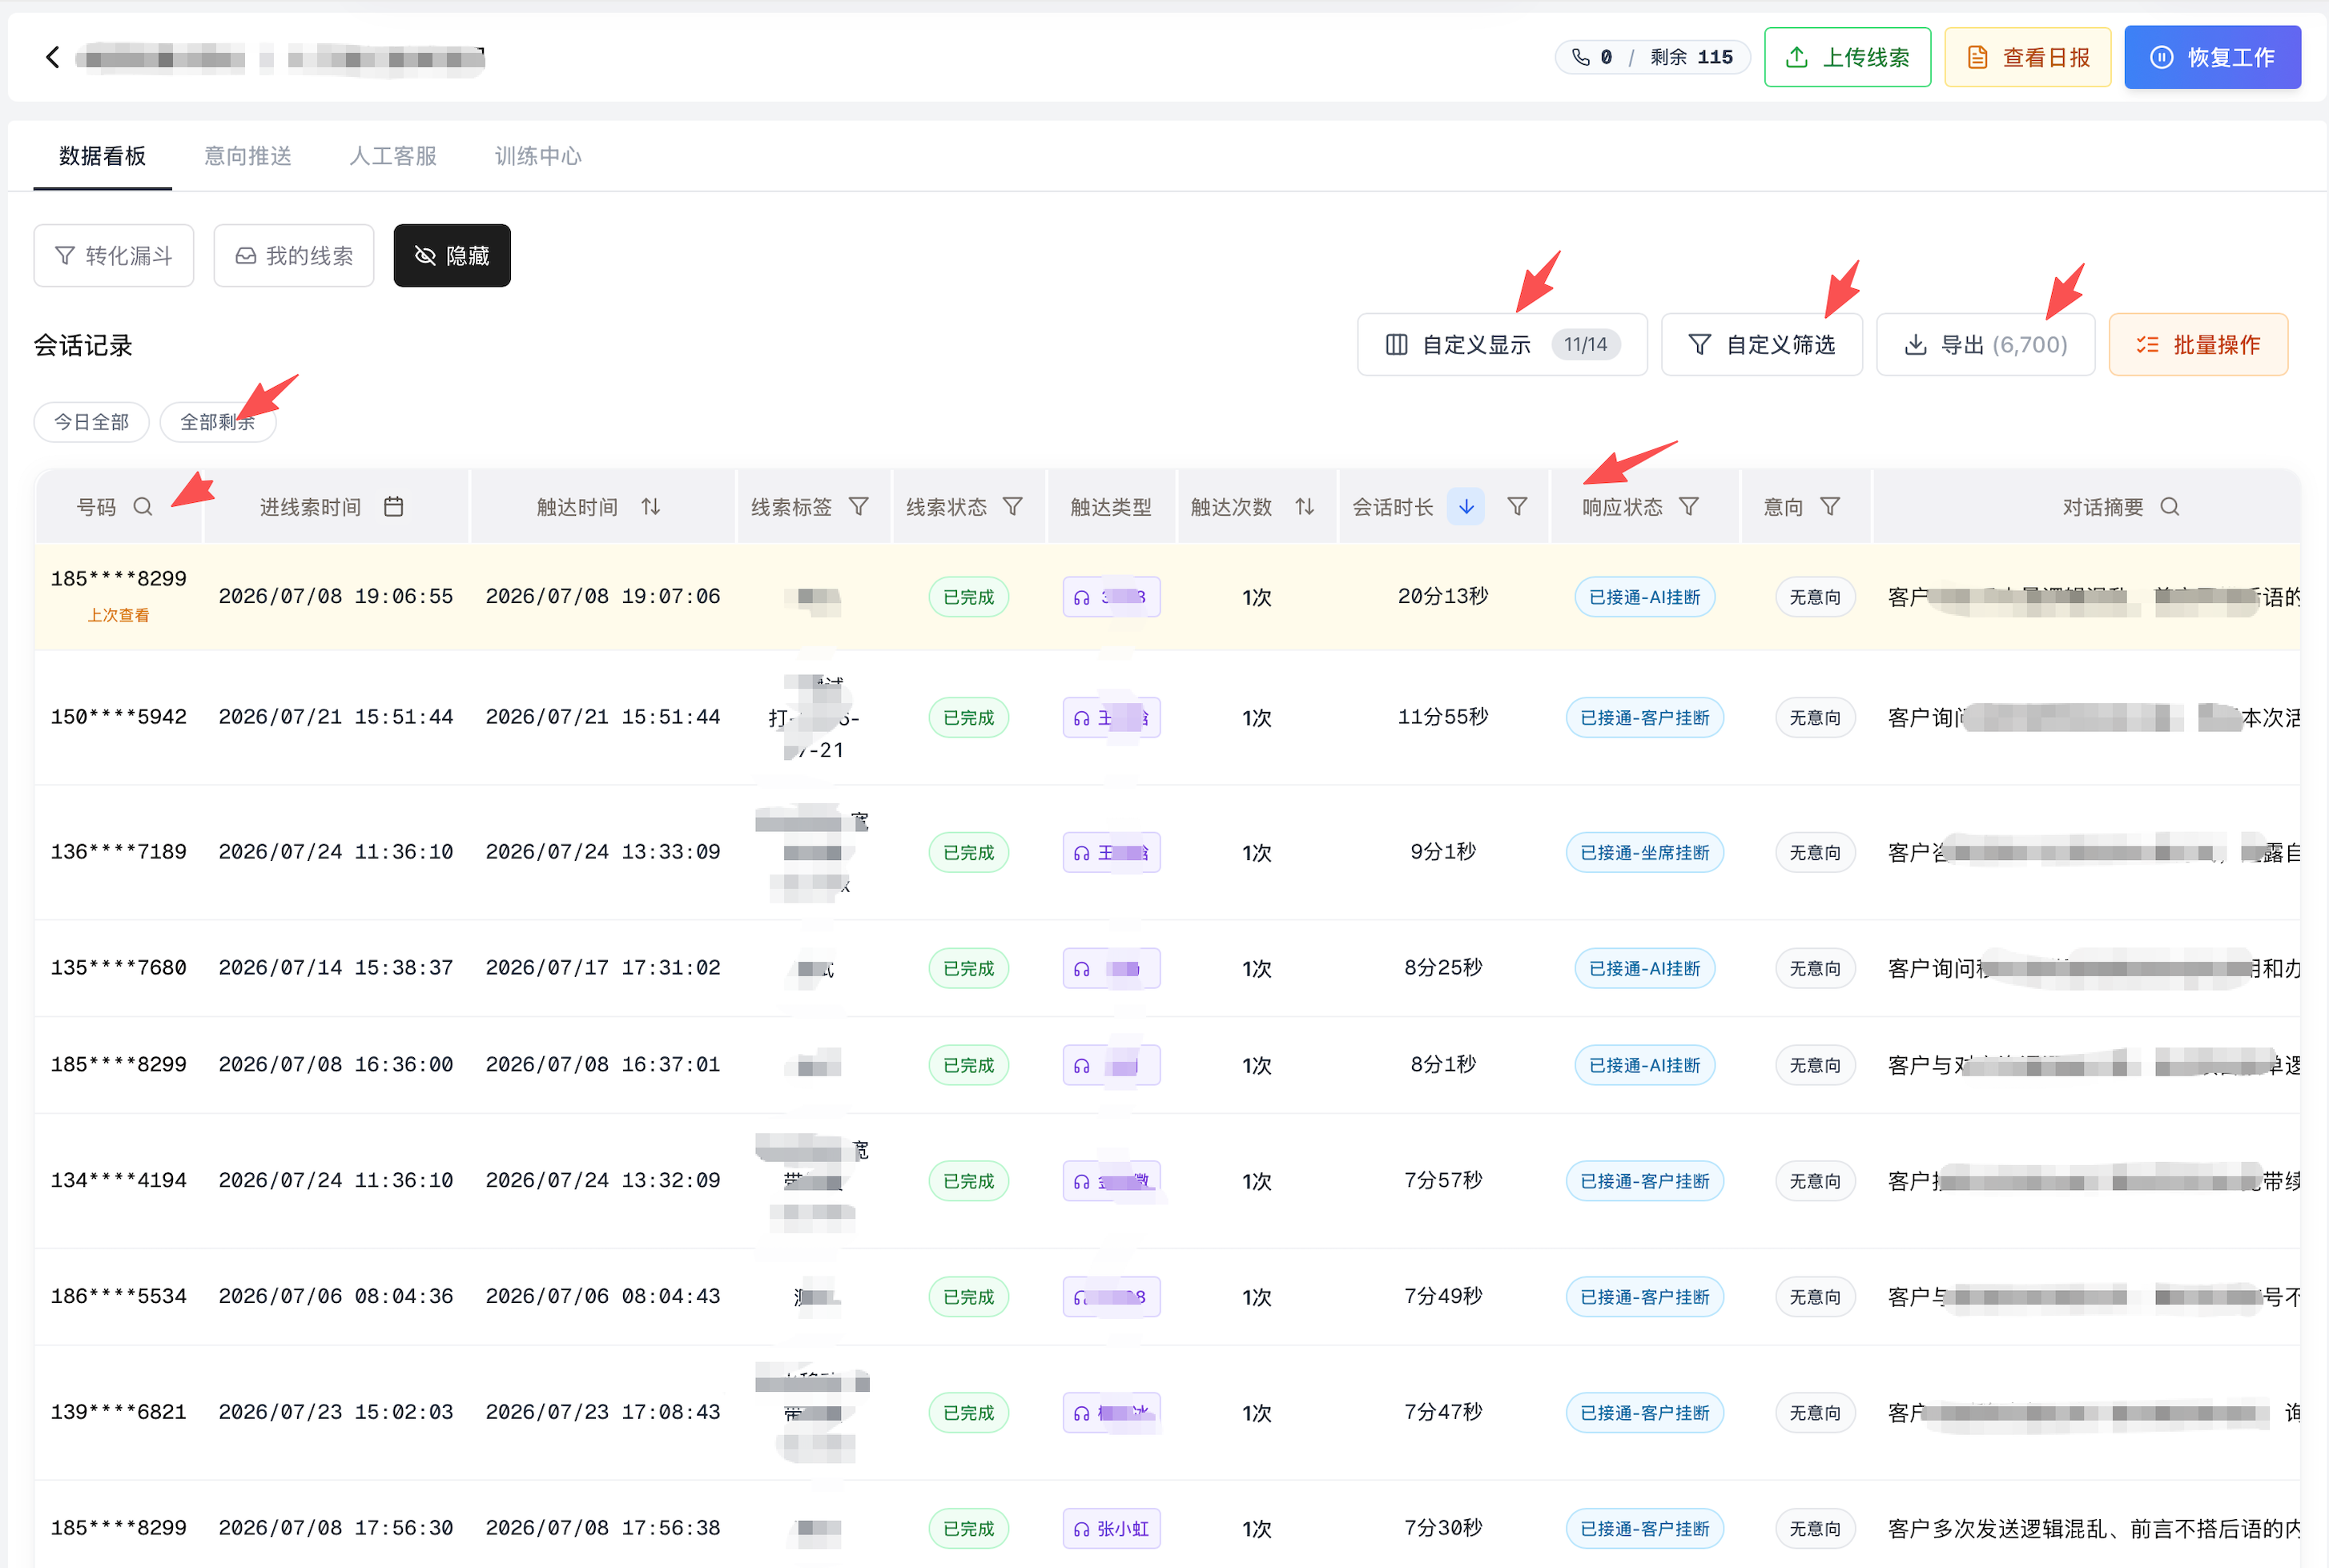Toggle 会话时长 descending sort arrow

(x=1466, y=507)
